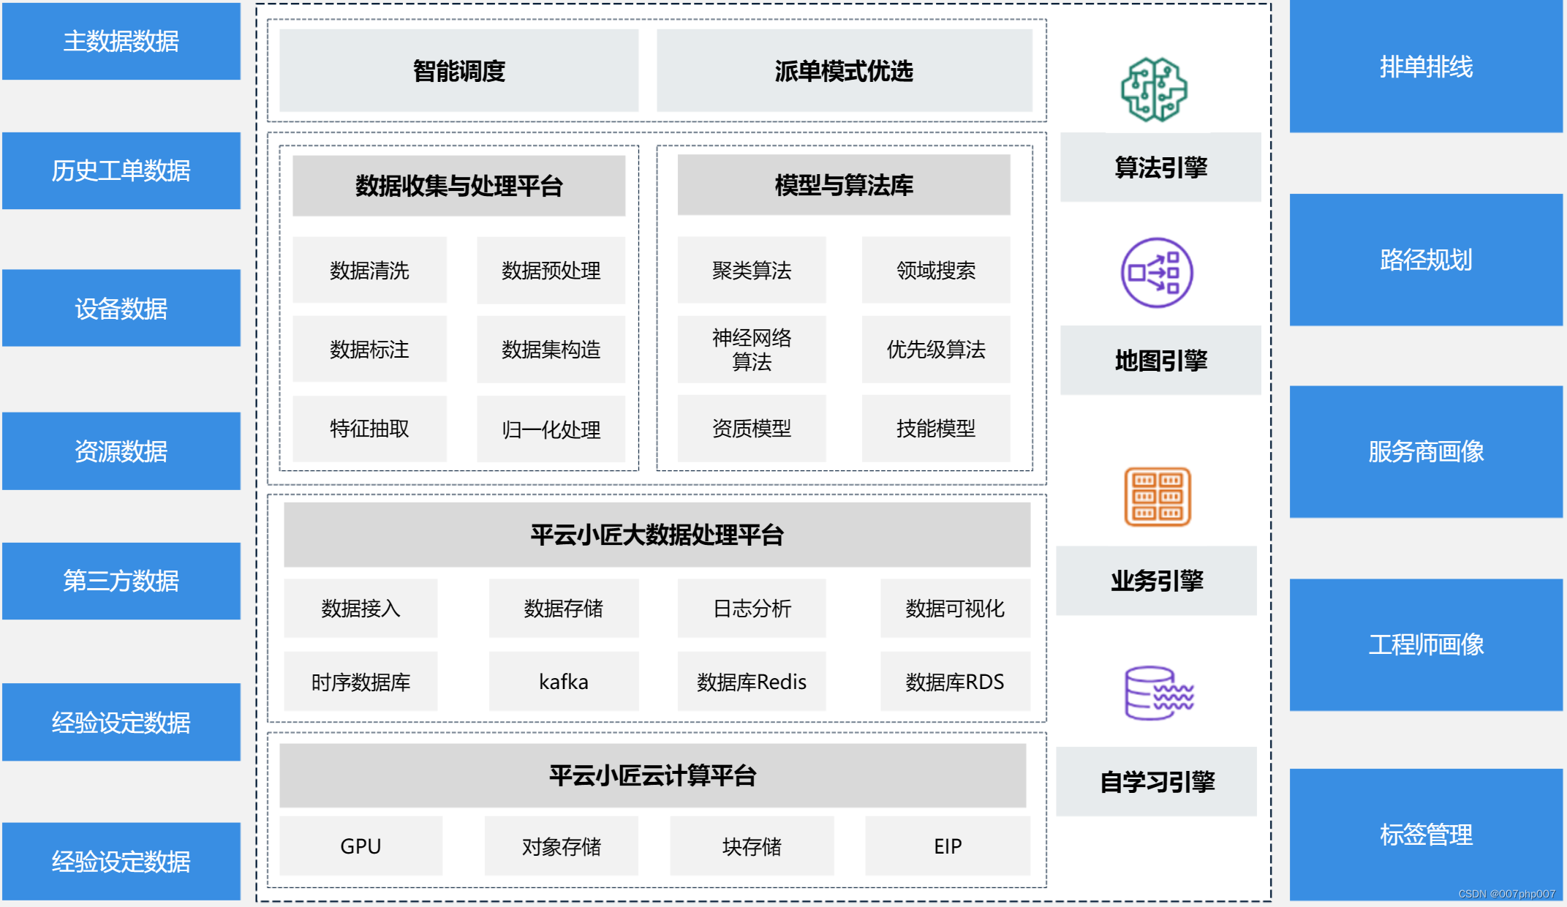
Task: Select the 路径规划 blue block
Action: pyautogui.click(x=1426, y=260)
